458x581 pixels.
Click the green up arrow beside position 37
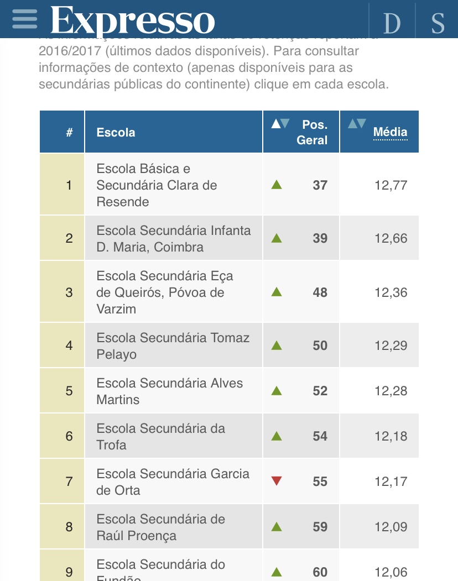click(277, 185)
